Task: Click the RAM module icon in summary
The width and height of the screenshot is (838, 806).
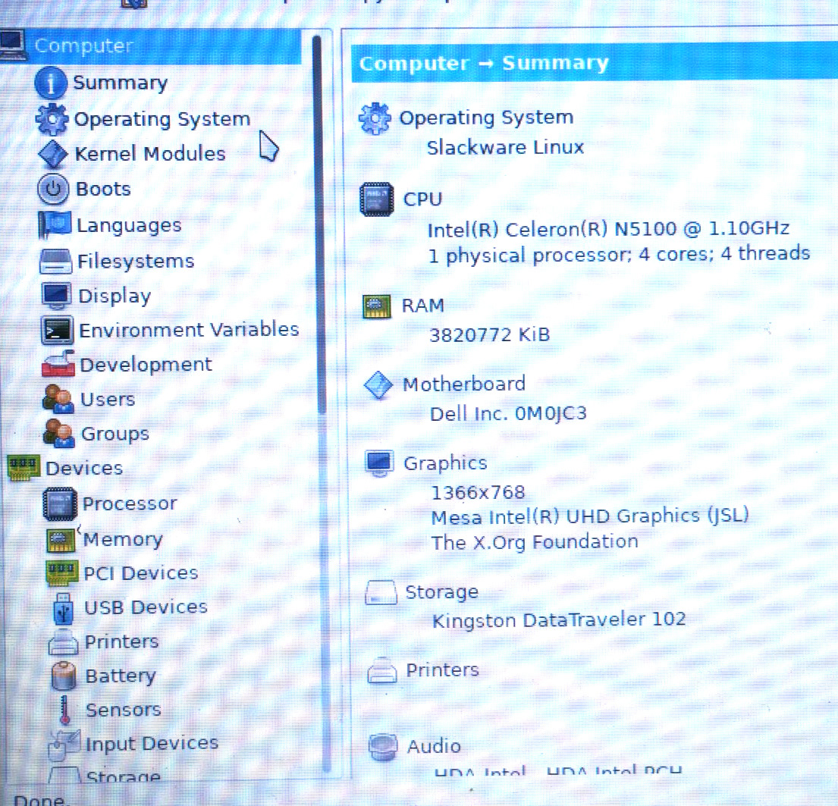Action: click(x=377, y=306)
